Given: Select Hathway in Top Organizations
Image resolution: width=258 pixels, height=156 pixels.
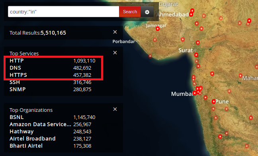Looking at the screenshot, I should point(21,132).
